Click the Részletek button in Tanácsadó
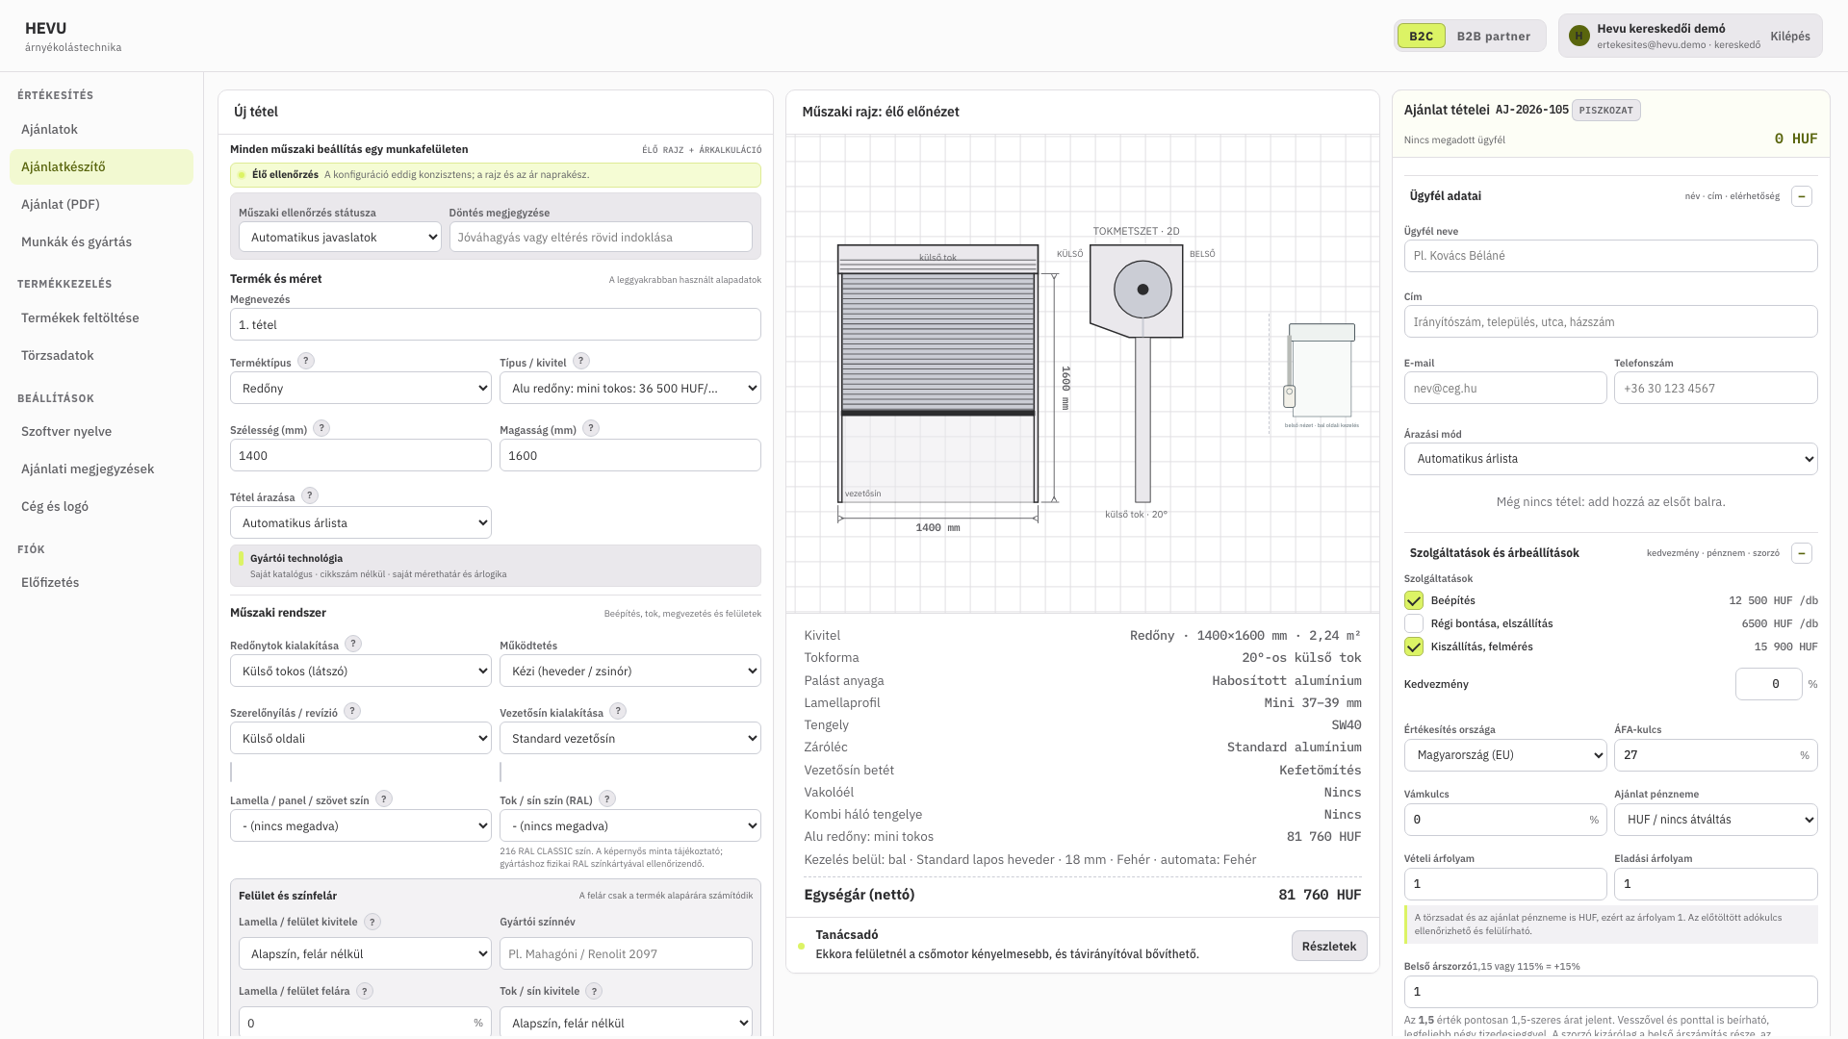The width and height of the screenshot is (1848, 1039). pos(1329,946)
